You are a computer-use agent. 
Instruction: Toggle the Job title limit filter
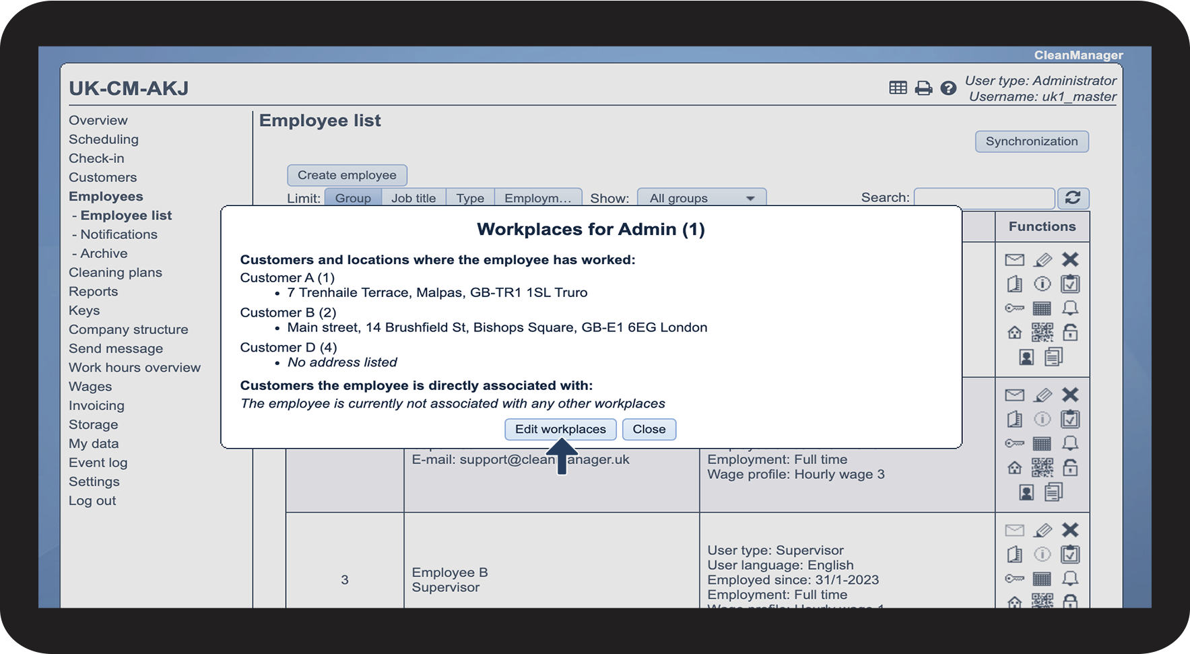click(414, 198)
